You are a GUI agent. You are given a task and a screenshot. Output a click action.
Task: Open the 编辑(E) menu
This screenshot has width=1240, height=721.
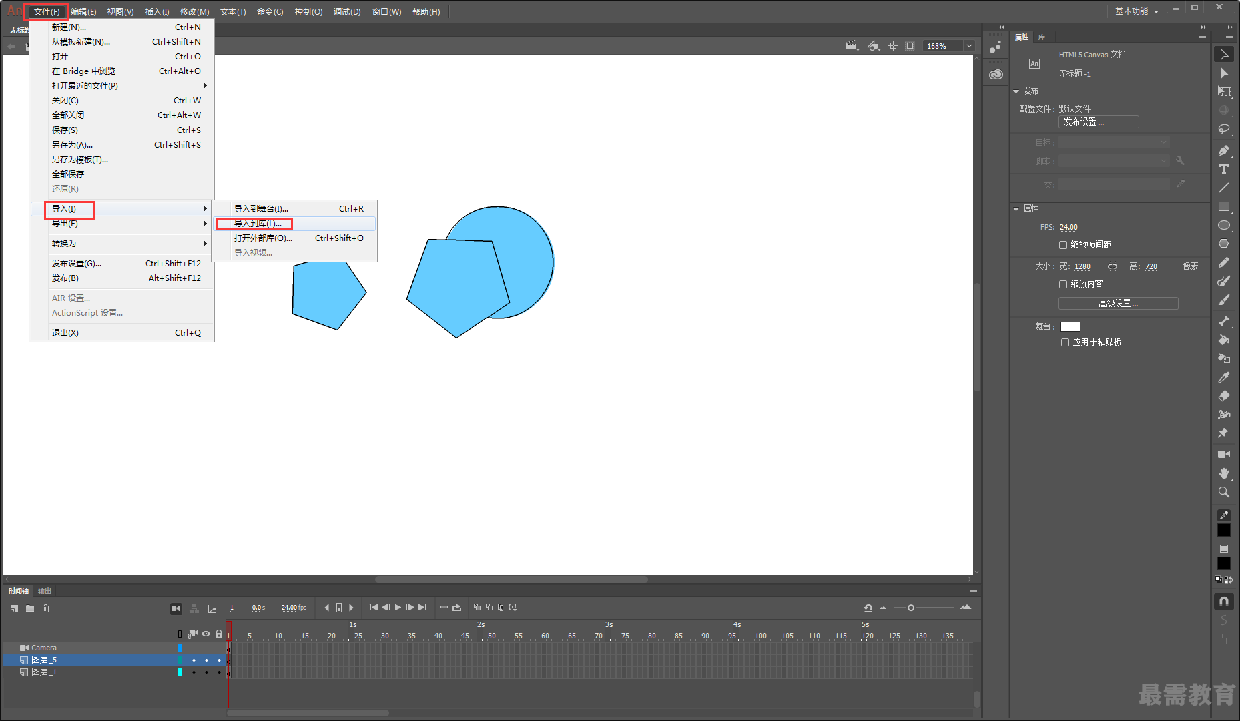tap(83, 12)
